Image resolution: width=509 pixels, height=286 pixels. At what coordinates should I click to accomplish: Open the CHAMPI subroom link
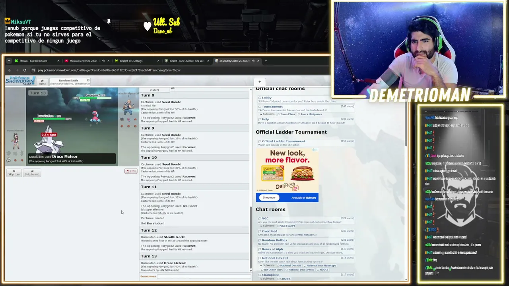point(284,279)
